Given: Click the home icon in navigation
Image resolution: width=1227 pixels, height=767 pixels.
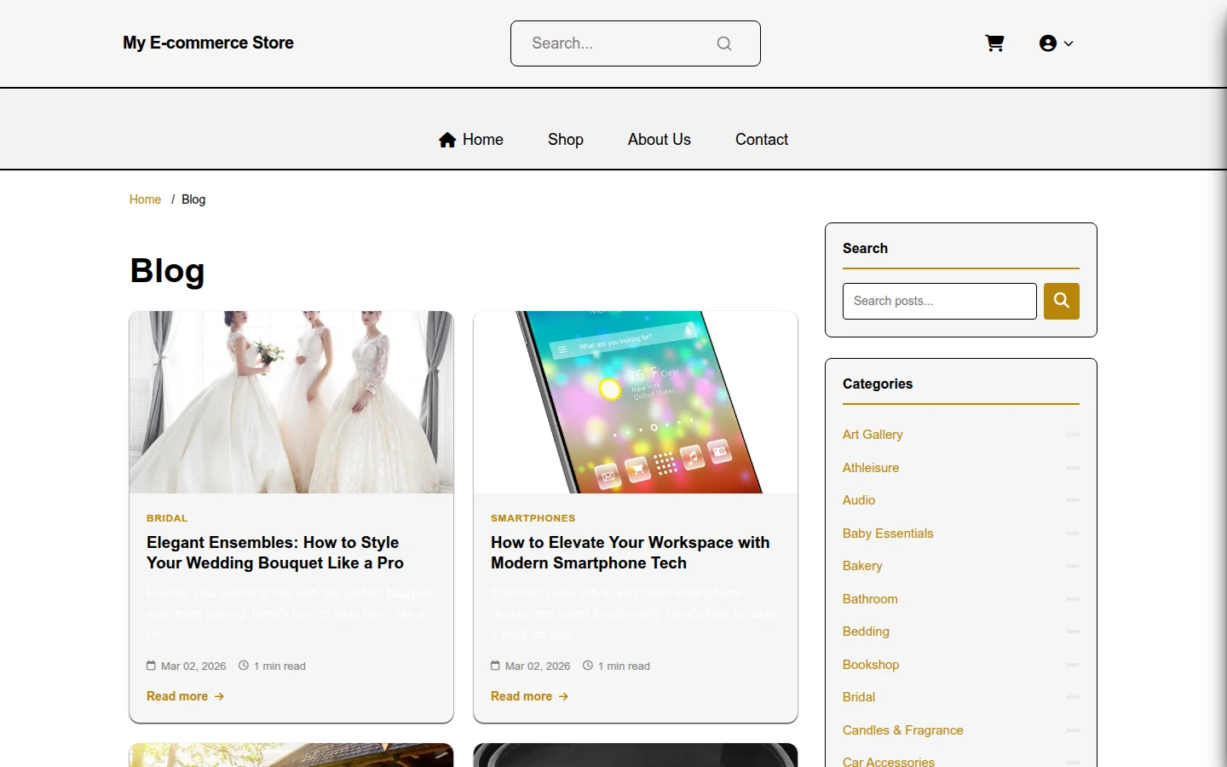Looking at the screenshot, I should [447, 140].
